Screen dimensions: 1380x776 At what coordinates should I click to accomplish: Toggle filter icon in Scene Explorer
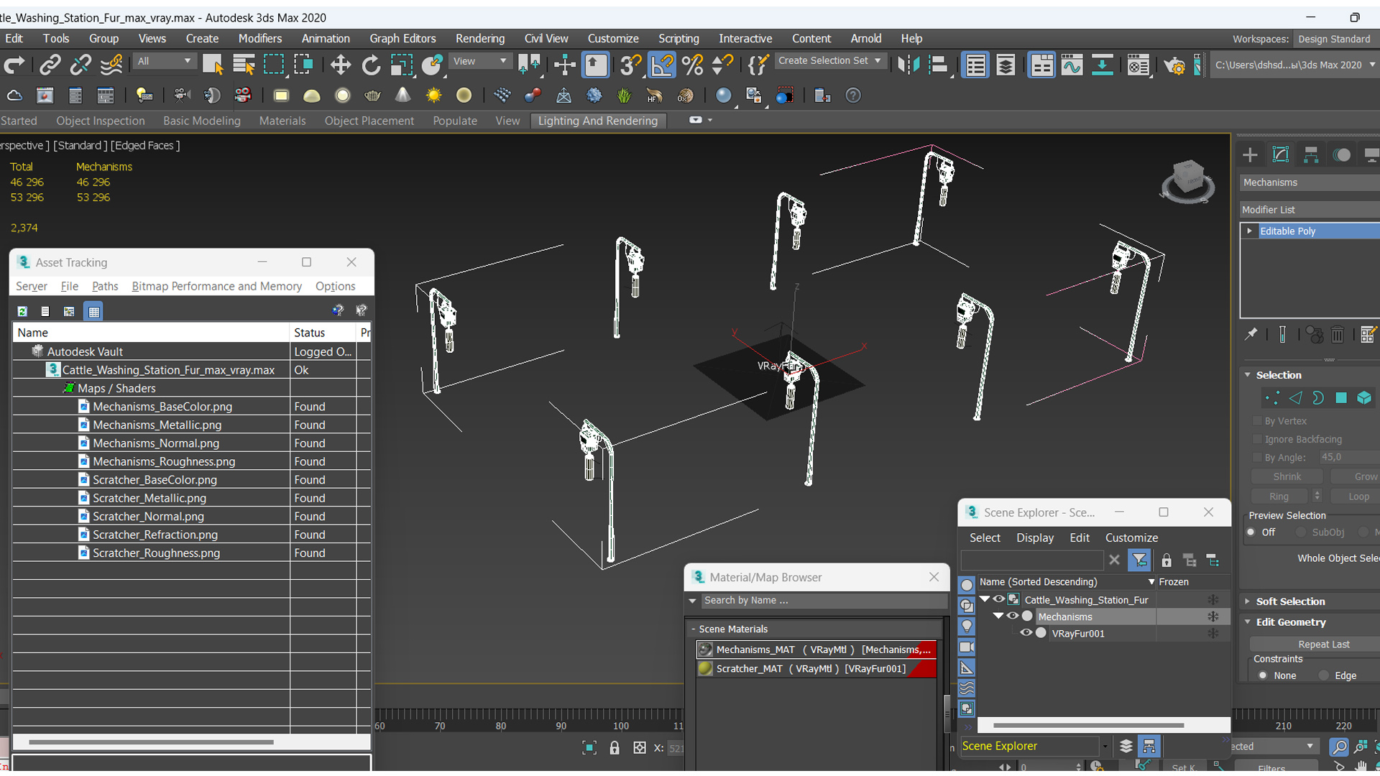click(x=1139, y=560)
